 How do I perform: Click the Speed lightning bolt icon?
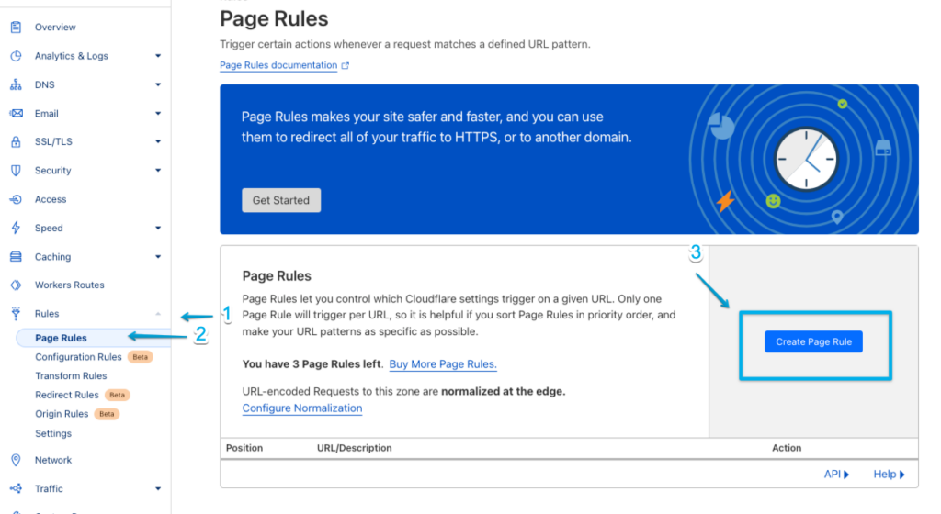click(x=16, y=228)
